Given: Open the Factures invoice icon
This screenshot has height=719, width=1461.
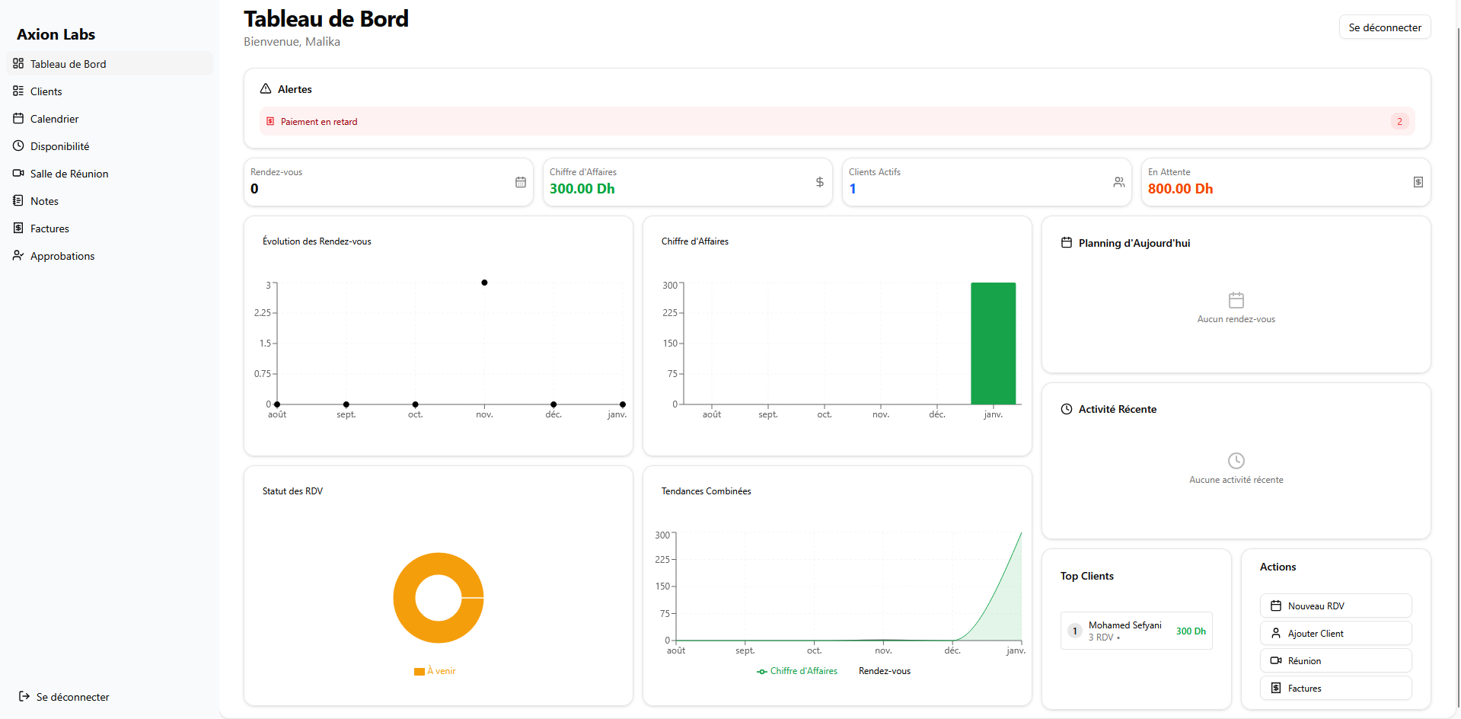Looking at the screenshot, I should tap(18, 228).
